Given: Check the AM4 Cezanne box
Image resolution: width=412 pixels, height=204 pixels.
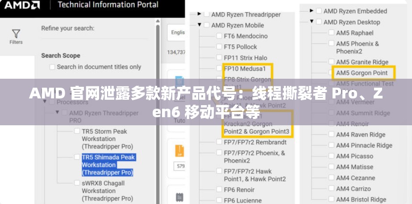Looking at the screenshot, I should (x=331, y=178).
